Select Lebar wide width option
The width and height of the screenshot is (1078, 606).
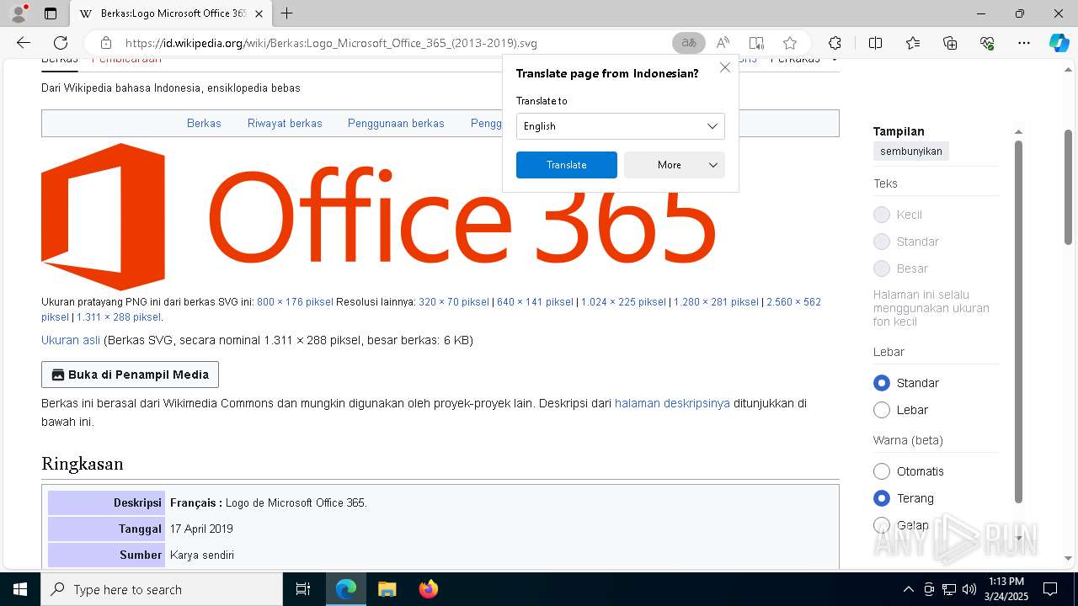tap(882, 410)
